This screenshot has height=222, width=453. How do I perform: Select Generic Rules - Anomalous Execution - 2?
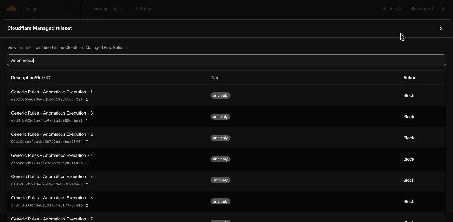pos(52,134)
